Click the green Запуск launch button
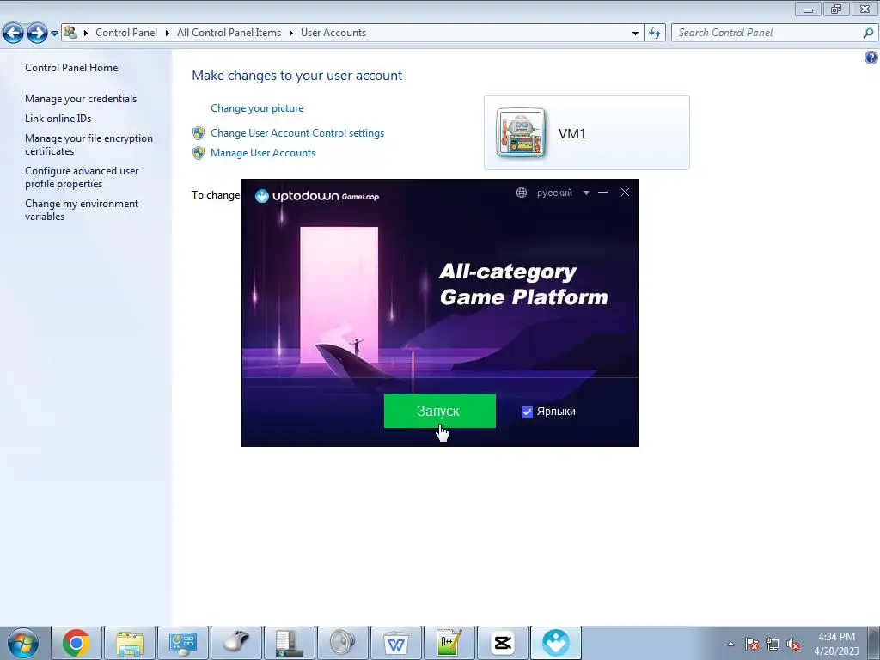 coord(439,411)
